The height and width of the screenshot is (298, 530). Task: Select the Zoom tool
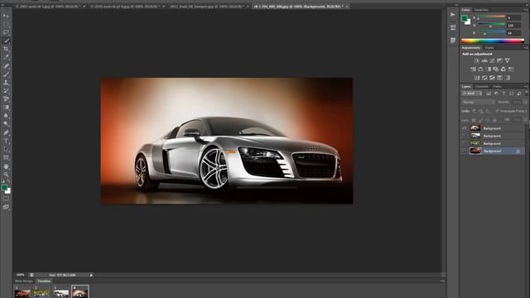pos(6,175)
